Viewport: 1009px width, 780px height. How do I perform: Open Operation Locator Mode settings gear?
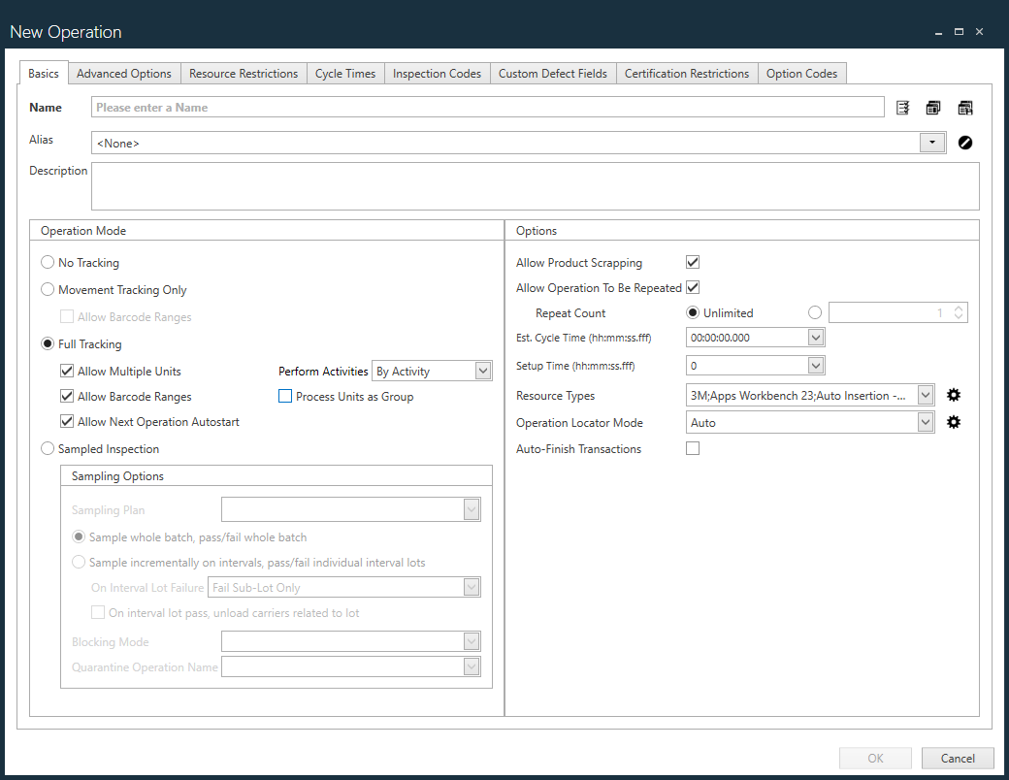tap(954, 422)
